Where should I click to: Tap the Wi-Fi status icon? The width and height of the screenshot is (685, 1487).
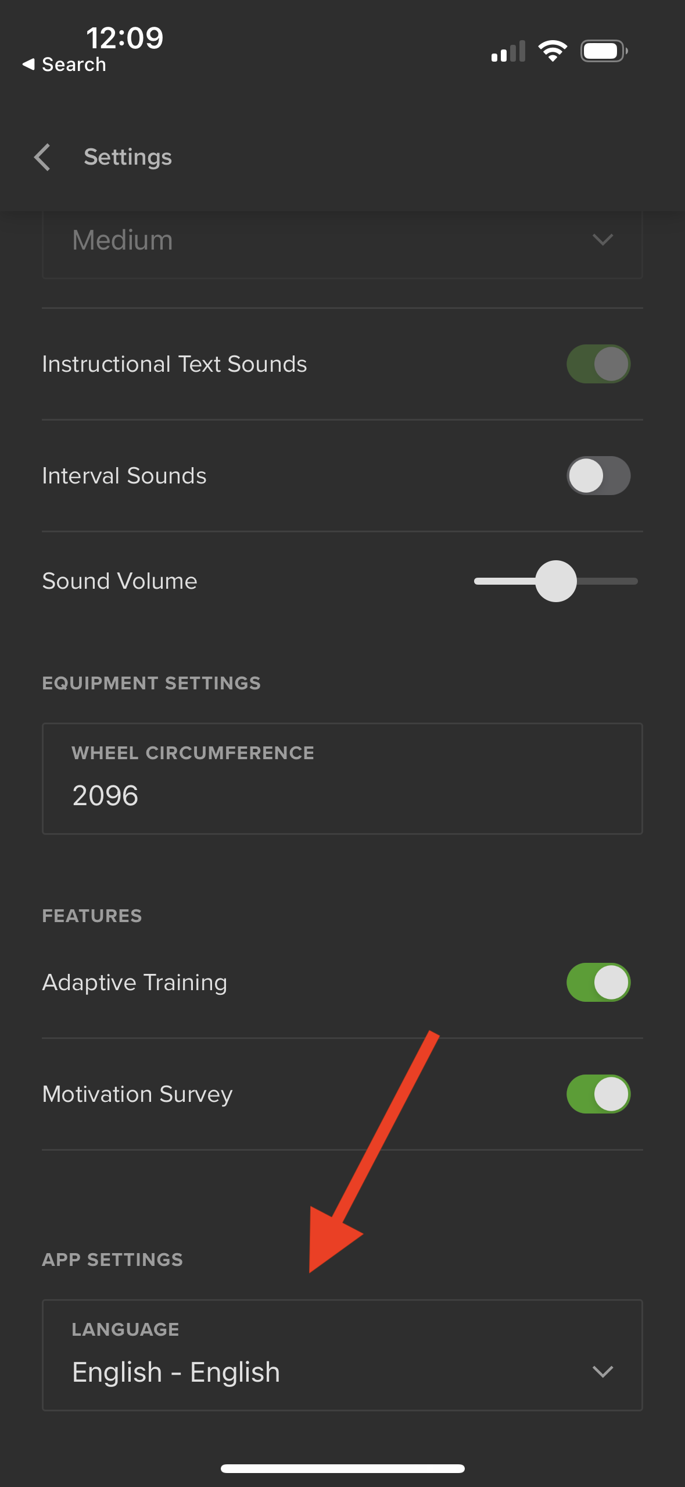553,51
